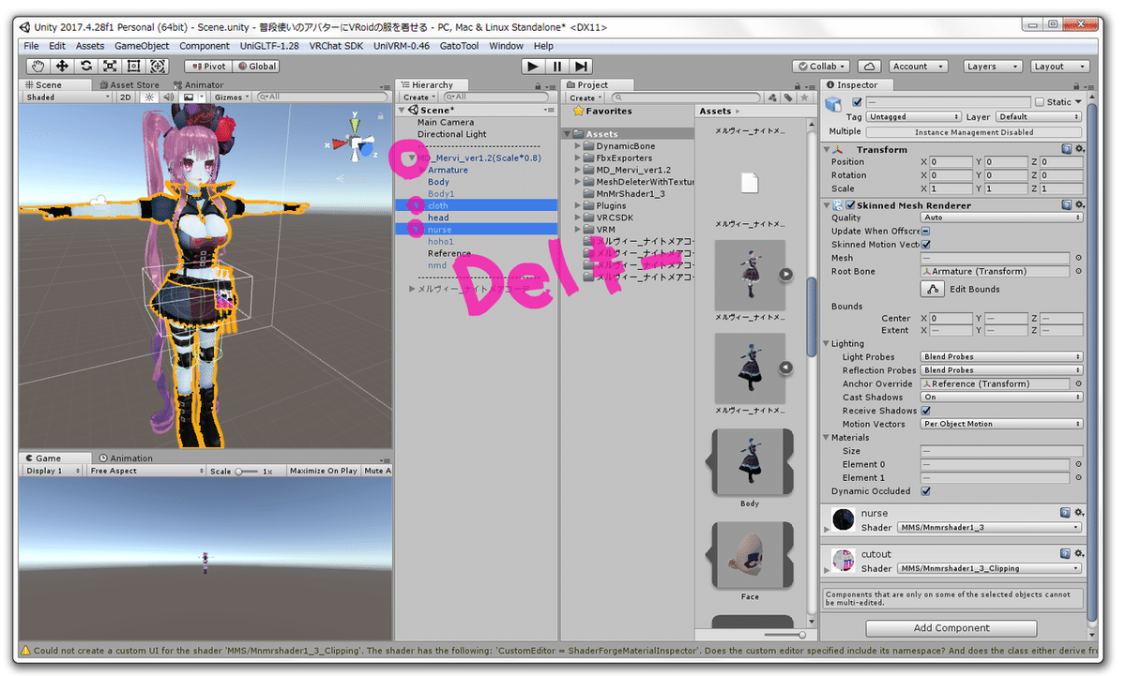This screenshot has height=676, width=1126.
Task: Open the Layer dropdown Default
Action: click(x=1039, y=117)
